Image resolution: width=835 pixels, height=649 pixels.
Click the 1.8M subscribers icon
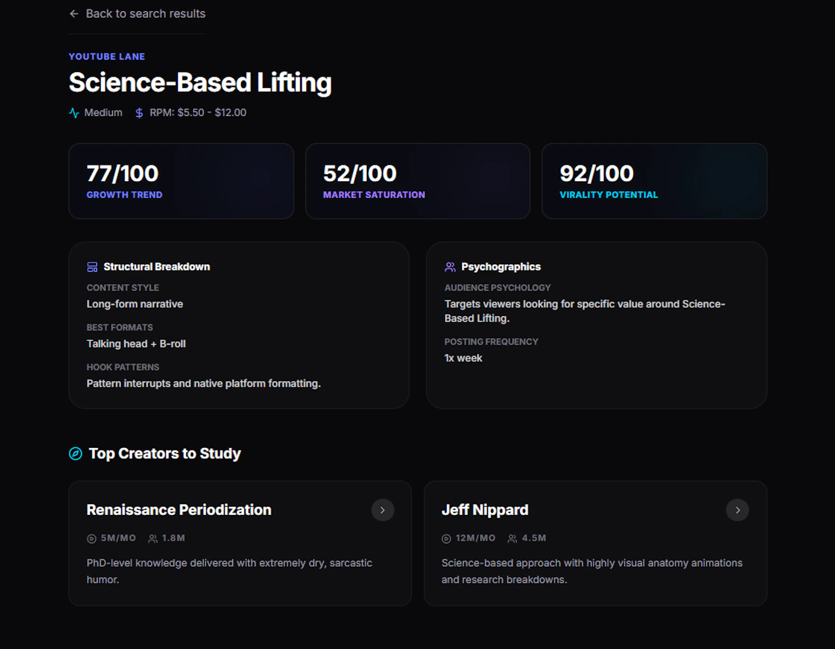coord(153,538)
